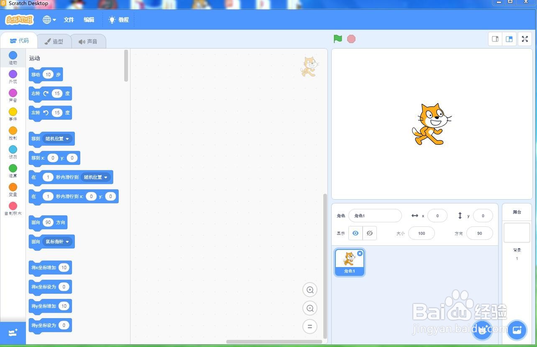Select the 控制 block category
Image resolution: width=537 pixels, height=347 pixels.
pos(13,133)
